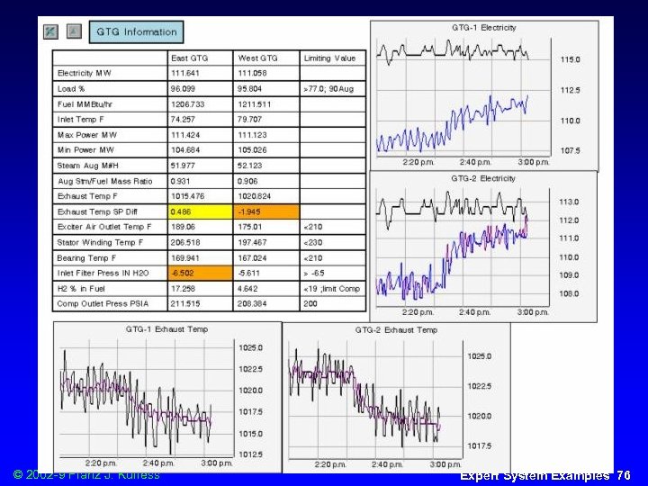This screenshot has width=648, height=486.
Task: Click exhaust temp value 1020.824
Action: click(x=254, y=196)
